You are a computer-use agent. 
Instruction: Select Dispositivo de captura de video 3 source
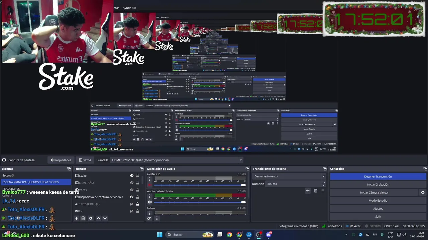pyautogui.click(x=101, y=197)
